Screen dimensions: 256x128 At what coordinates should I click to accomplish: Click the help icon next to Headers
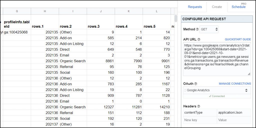tap(198, 106)
